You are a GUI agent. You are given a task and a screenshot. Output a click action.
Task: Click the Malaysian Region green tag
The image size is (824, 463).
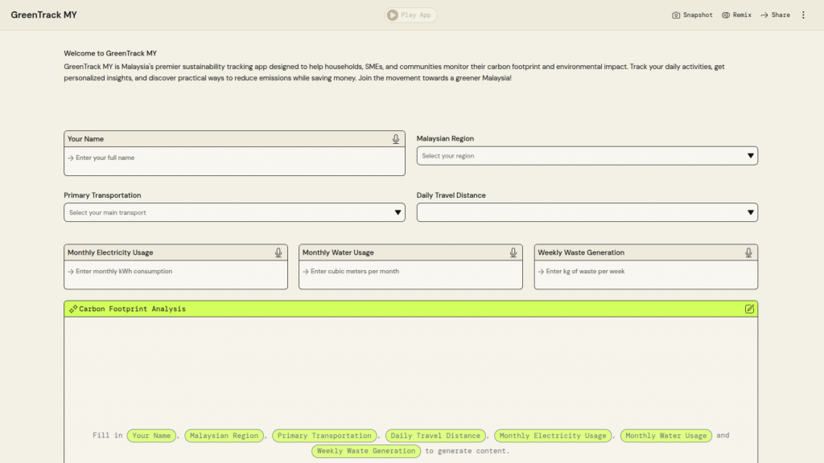pos(225,436)
